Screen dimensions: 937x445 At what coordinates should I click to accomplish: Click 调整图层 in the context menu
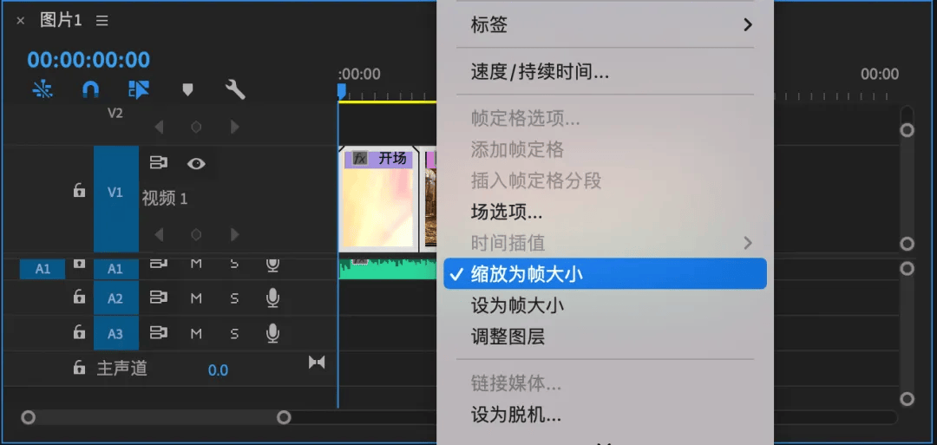pyautogui.click(x=508, y=337)
